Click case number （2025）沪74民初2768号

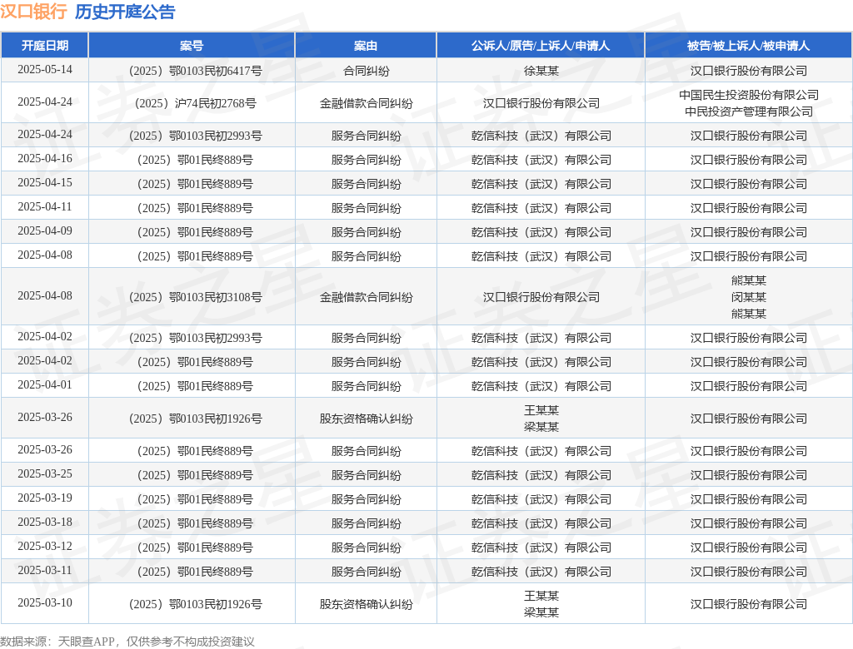195,103
